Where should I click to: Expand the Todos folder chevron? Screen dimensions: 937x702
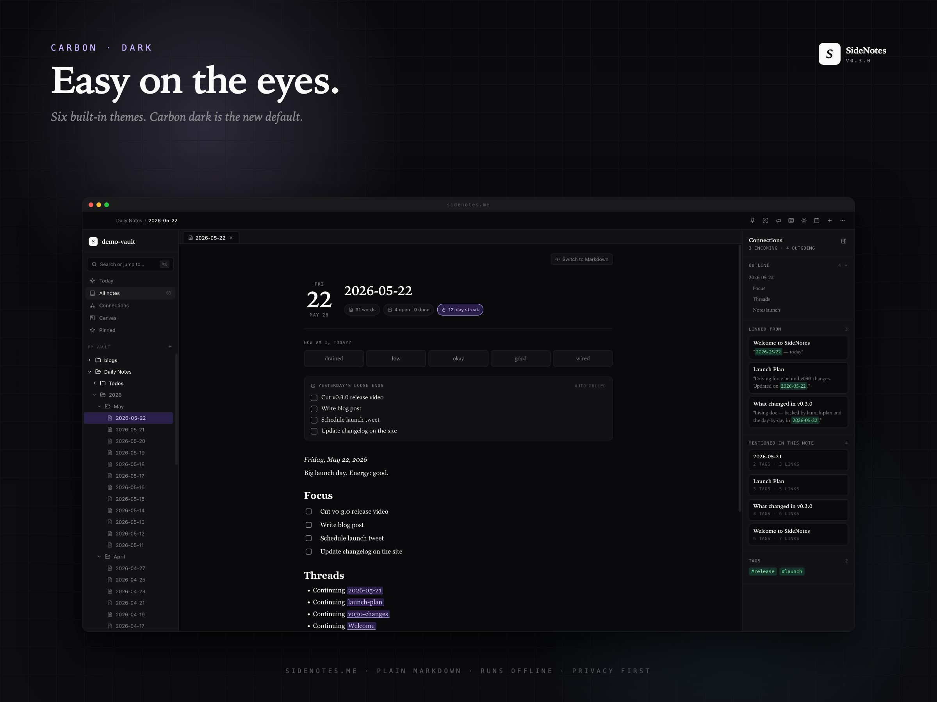click(94, 383)
